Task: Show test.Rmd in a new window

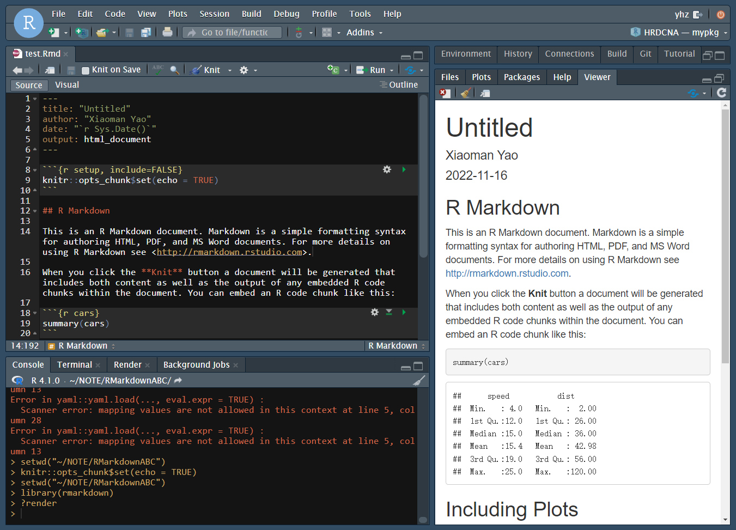Action: [x=50, y=70]
